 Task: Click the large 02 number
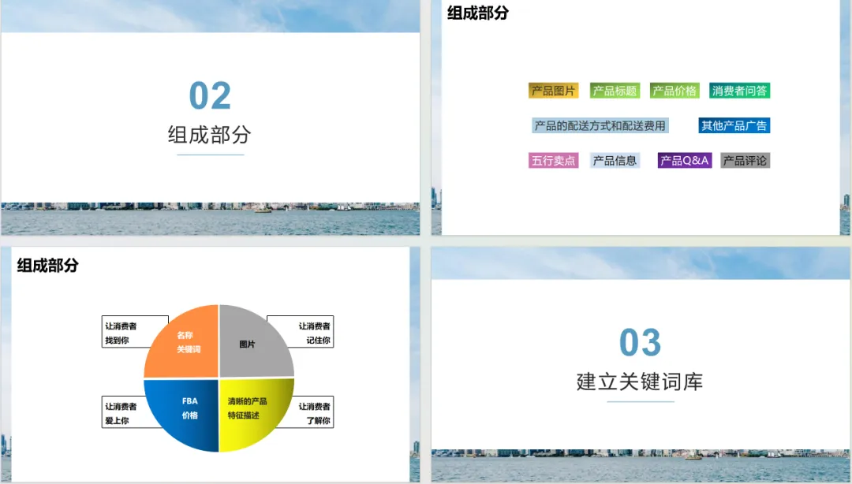click(x=211, y=95)
